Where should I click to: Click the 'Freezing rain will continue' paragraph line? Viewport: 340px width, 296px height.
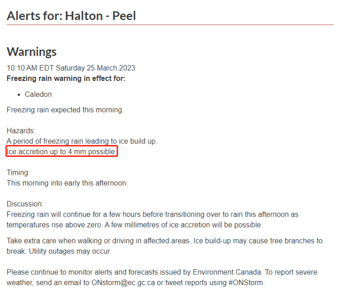click(x=152, y=215)
